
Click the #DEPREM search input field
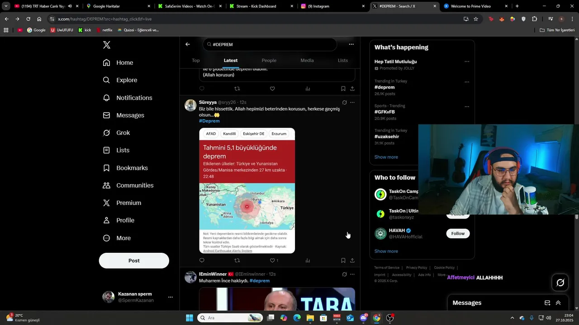coord(270,45)
